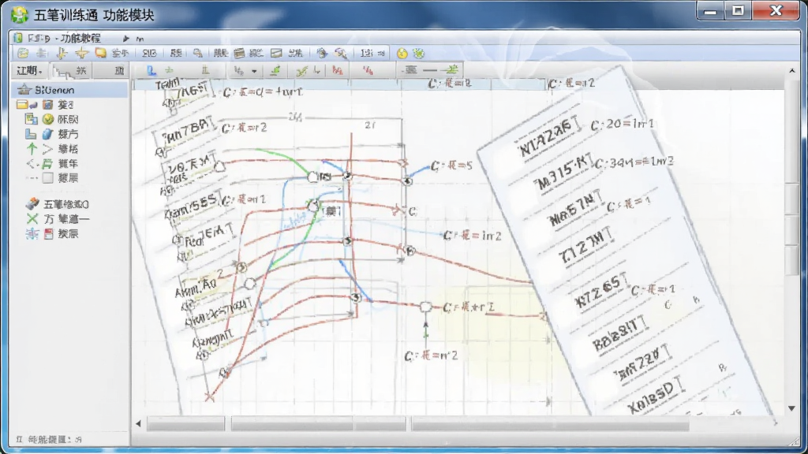Click the rectangular panel icon in top toolbar
808x454 pixels.
pyautogui.click(x=276, y=53)
